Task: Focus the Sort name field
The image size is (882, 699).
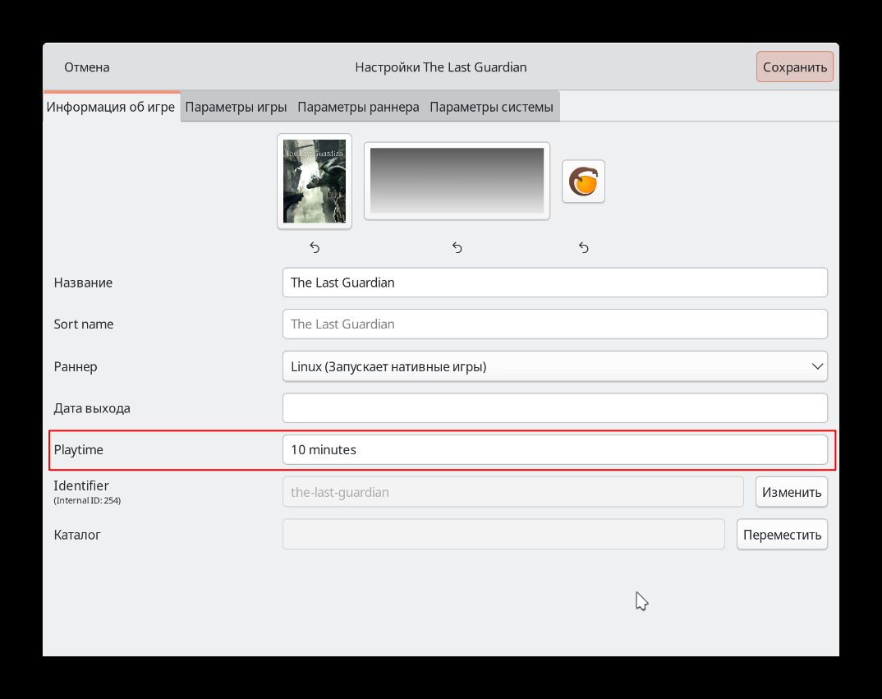Action: click(554, 324)
